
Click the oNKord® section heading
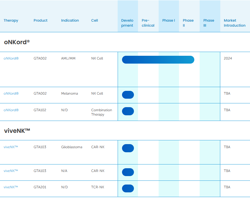tap(17, 42)
